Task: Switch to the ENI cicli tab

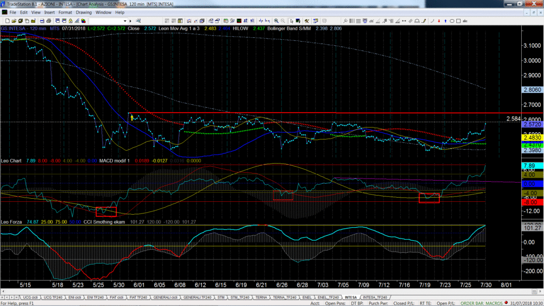Action: [x=74, y=297]
